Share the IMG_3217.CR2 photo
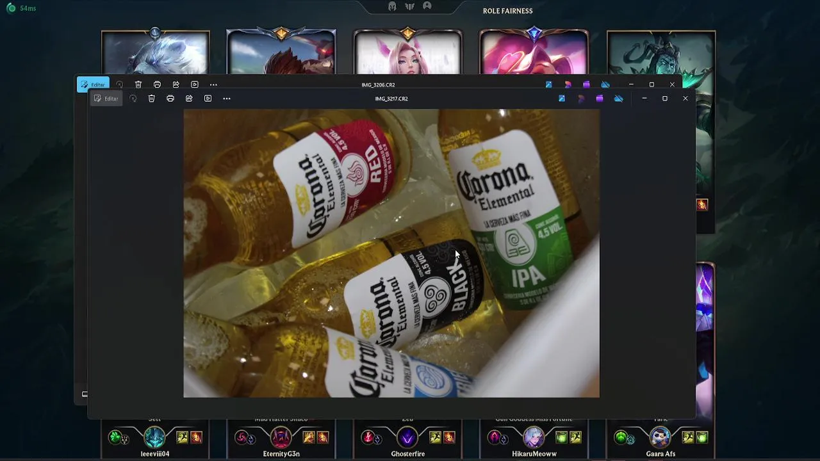Image resolution: width=820 pixels, height=461 pixels. 189,99
